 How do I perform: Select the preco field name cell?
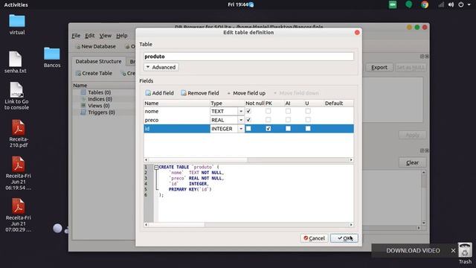[x=177, y=120]
